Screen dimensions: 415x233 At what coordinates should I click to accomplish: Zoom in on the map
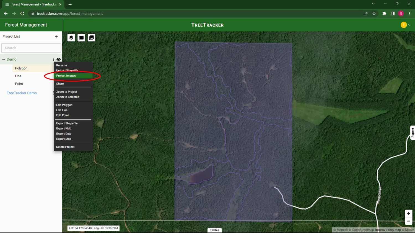click(408, 213)
